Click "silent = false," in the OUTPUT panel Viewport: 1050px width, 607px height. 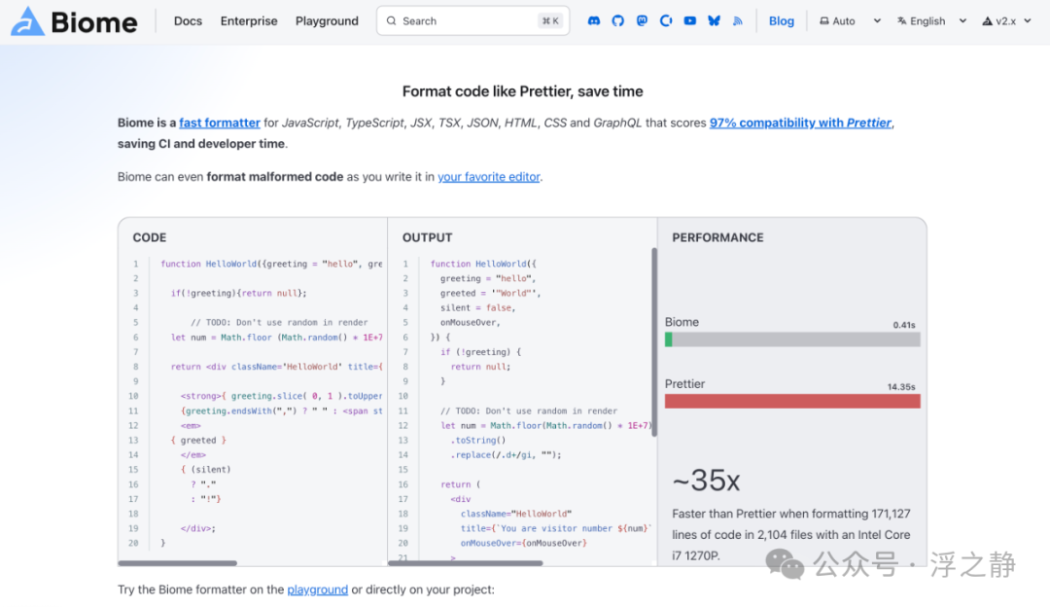(x=478, y=308)
